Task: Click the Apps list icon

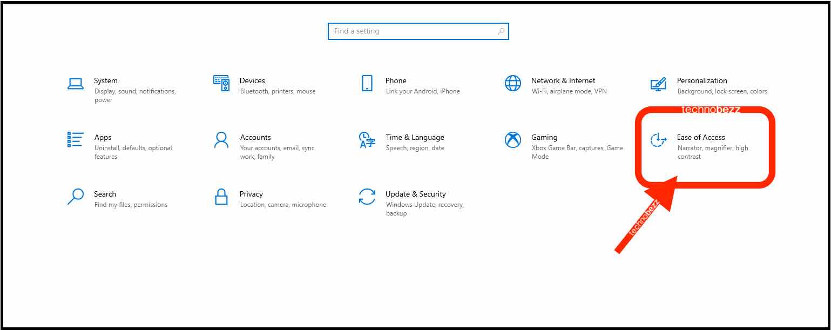Action: (76, 139)
